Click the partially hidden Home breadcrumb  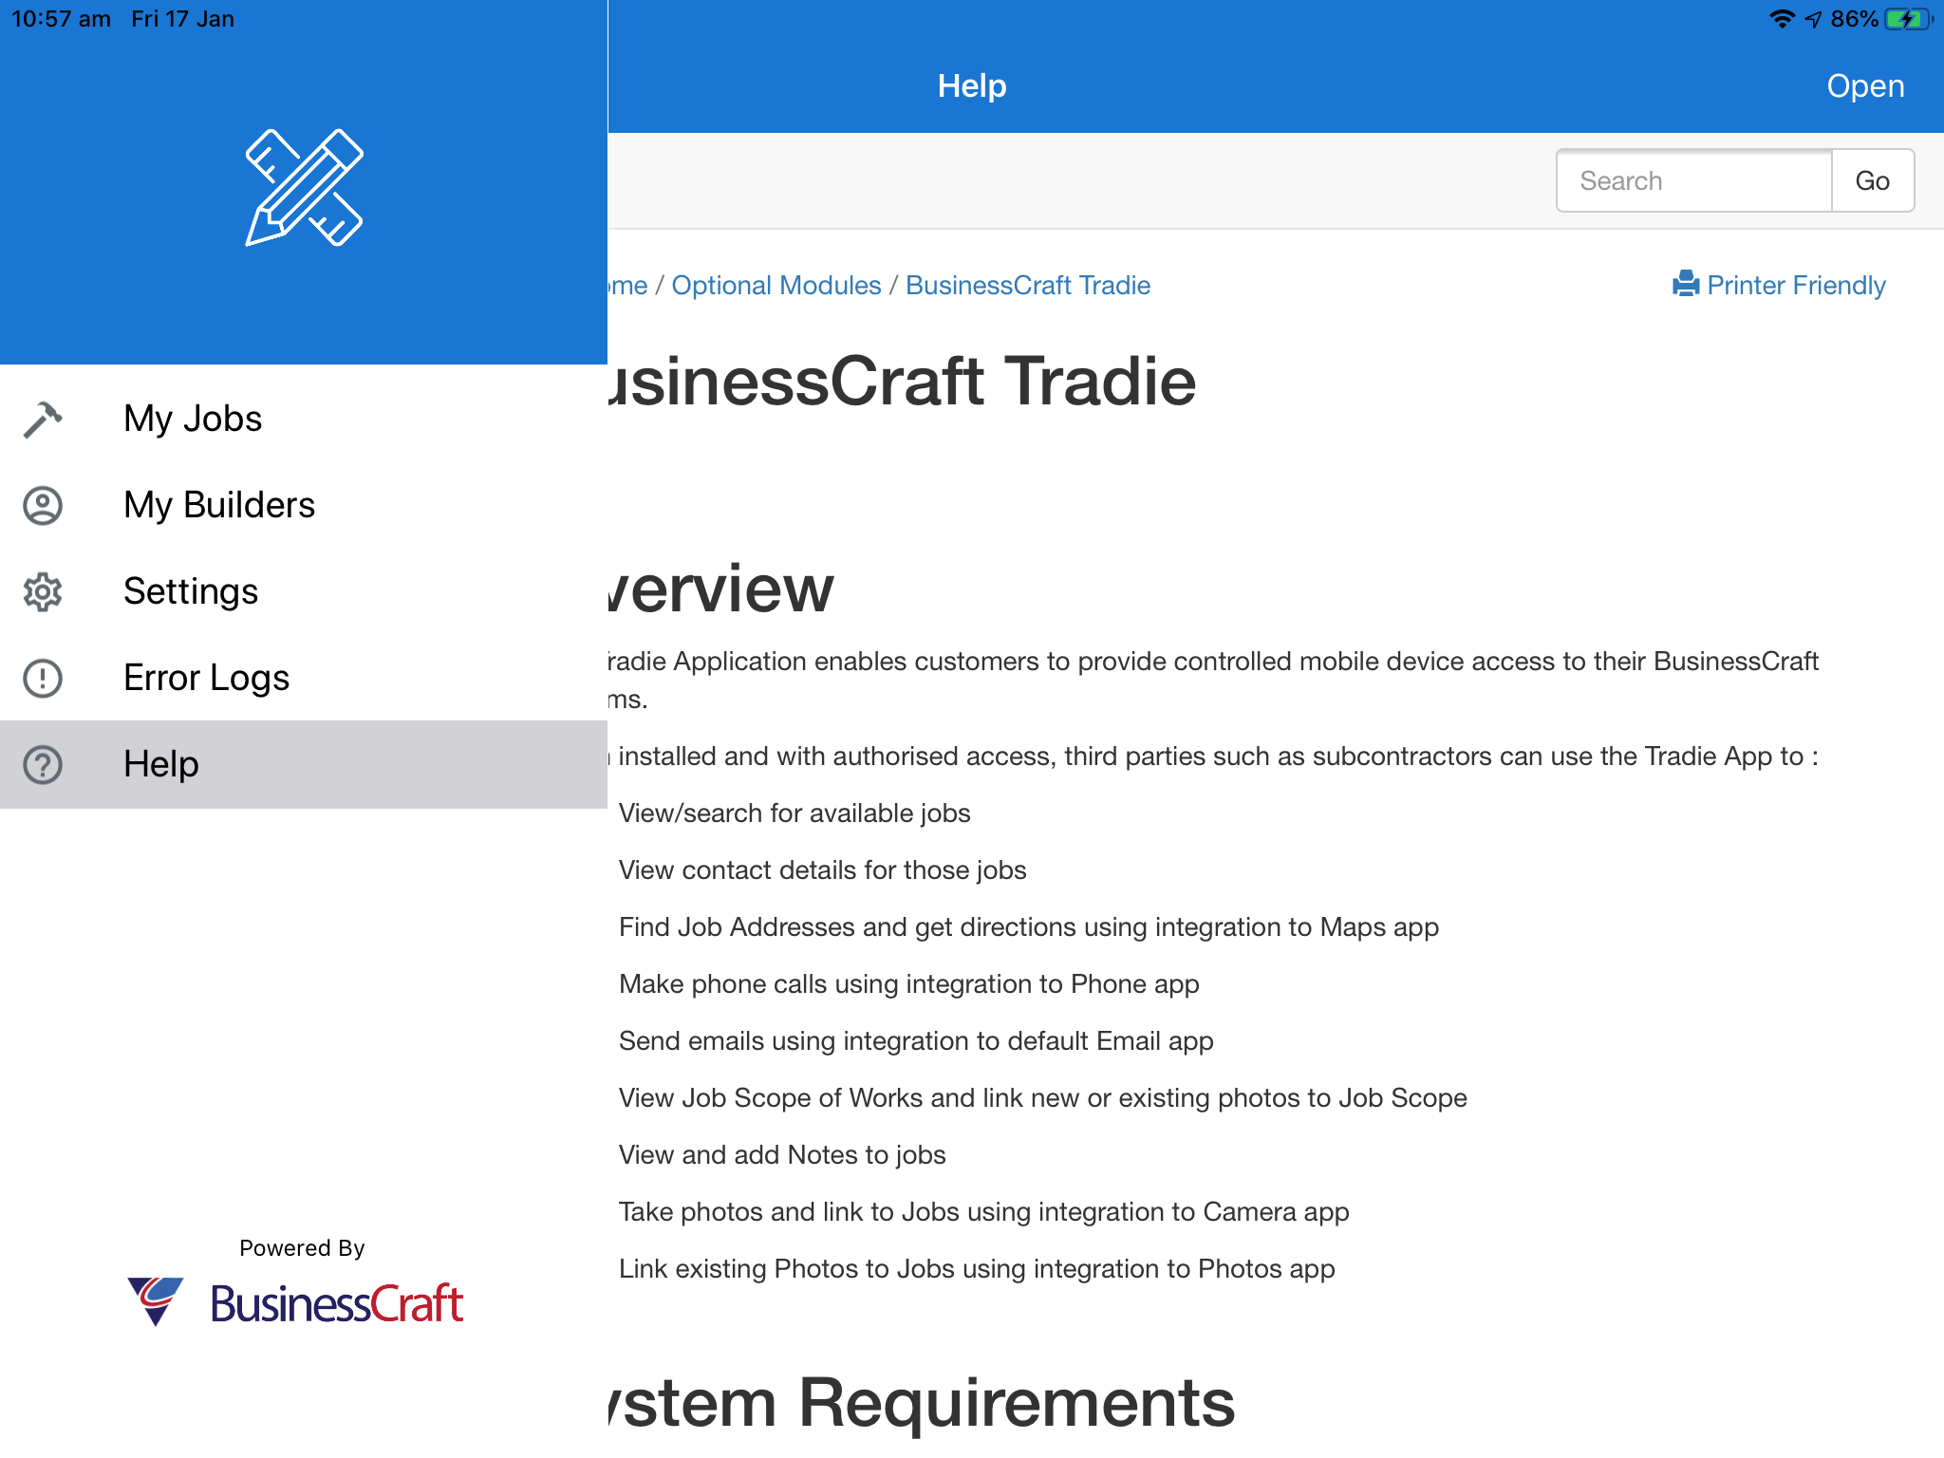627,285
